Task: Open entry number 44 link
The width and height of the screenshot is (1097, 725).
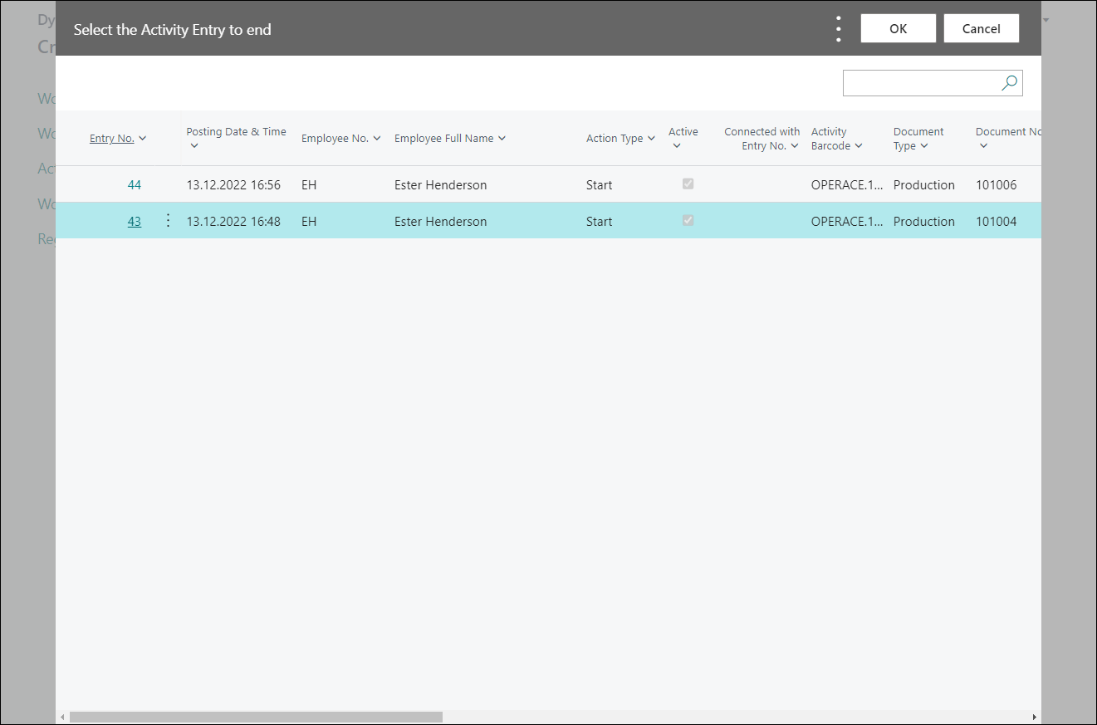Action: (134, 185)
